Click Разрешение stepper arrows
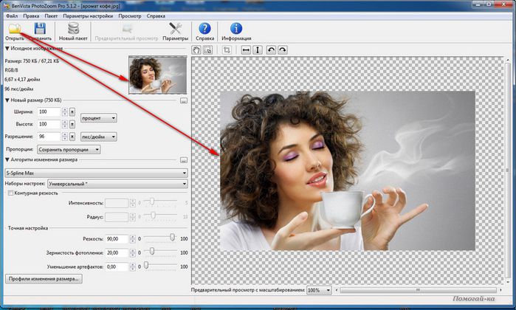This screenshot has height=310, width=516. click(x=65, y=137)
